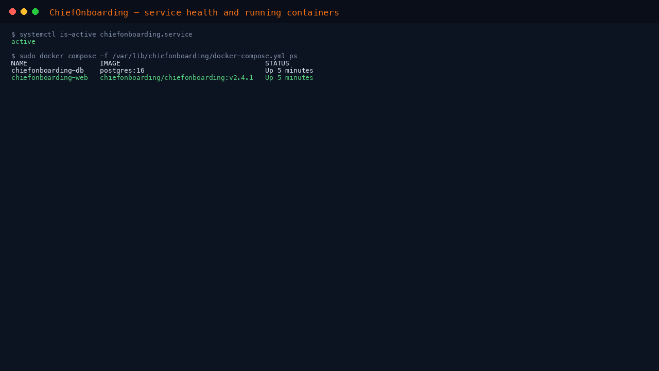Click the yellow minimize window button
Viewport: 659px width, 371px height.
point(24,12)
